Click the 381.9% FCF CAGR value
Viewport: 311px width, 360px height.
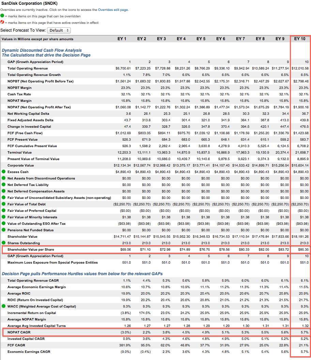[125, 345]
